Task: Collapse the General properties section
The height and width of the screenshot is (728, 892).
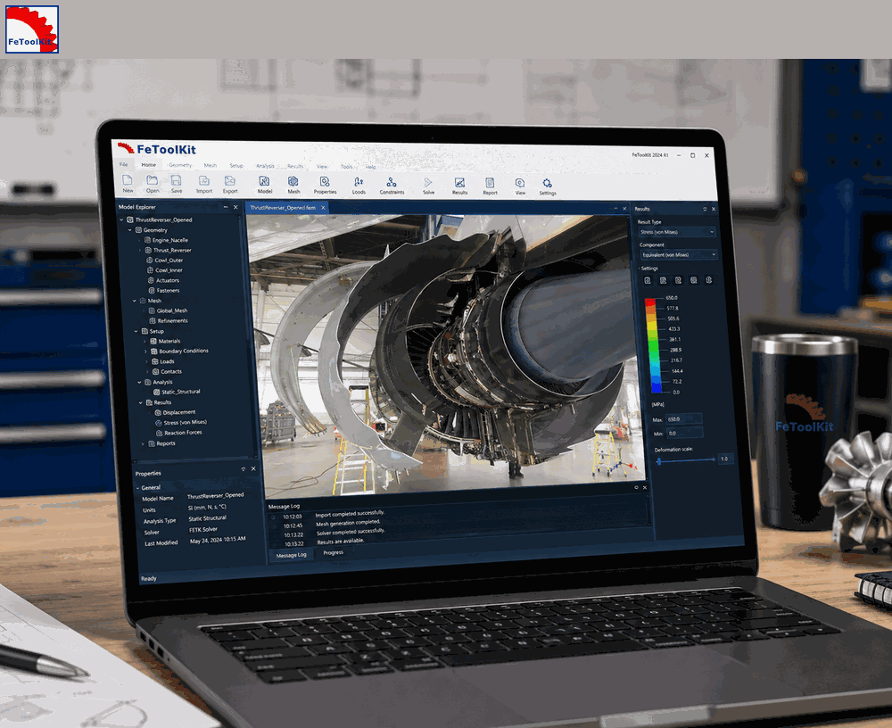Action: (x=137, y=488)
